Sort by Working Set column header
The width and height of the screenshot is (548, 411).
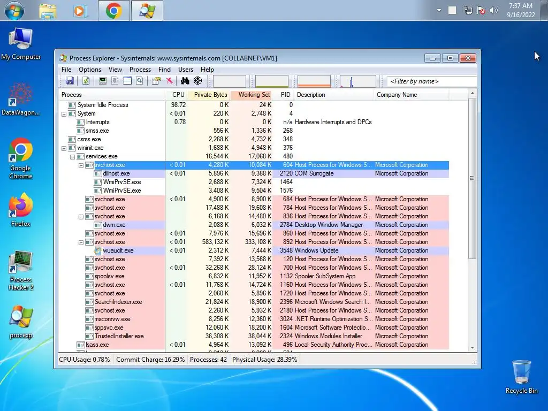pos(252,95)
